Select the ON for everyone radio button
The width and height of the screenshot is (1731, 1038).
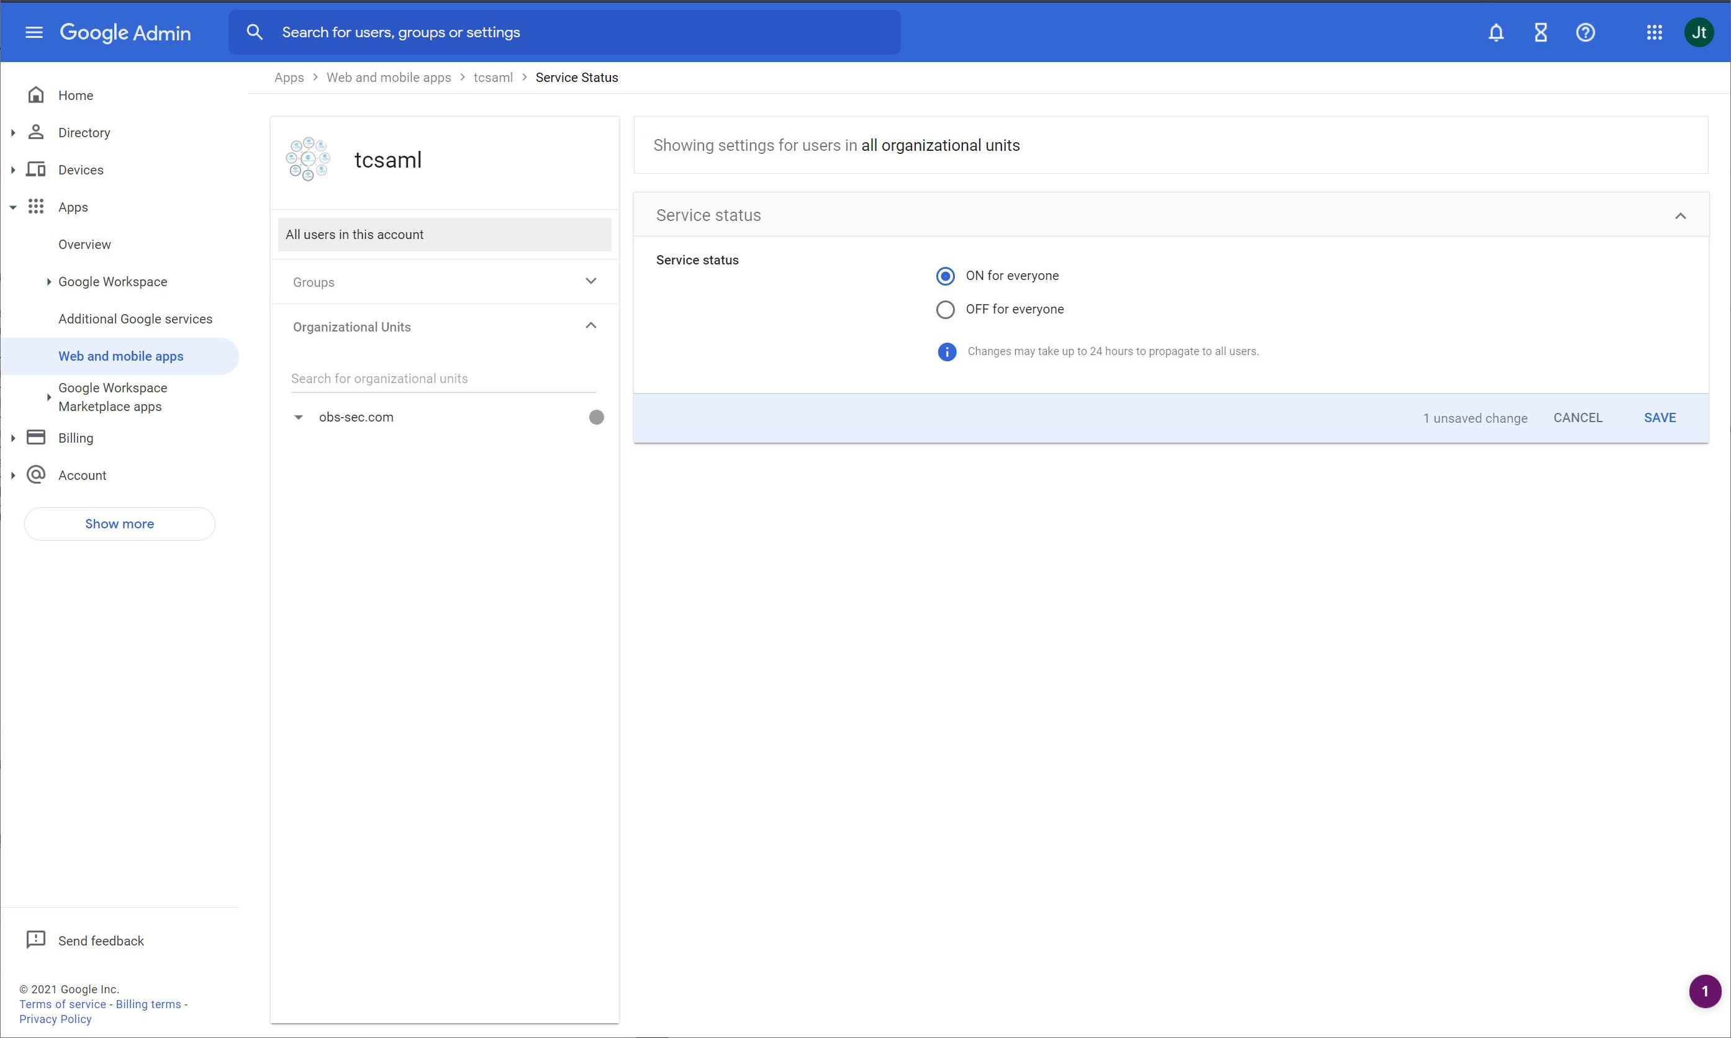pyautogui.click(x=945, y=276)
